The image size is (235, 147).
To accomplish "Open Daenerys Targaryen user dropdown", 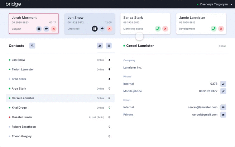I will pos(215,4).
